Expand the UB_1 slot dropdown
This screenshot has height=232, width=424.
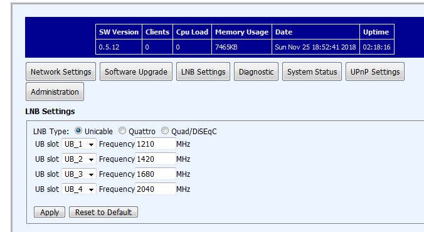[79, 144]
